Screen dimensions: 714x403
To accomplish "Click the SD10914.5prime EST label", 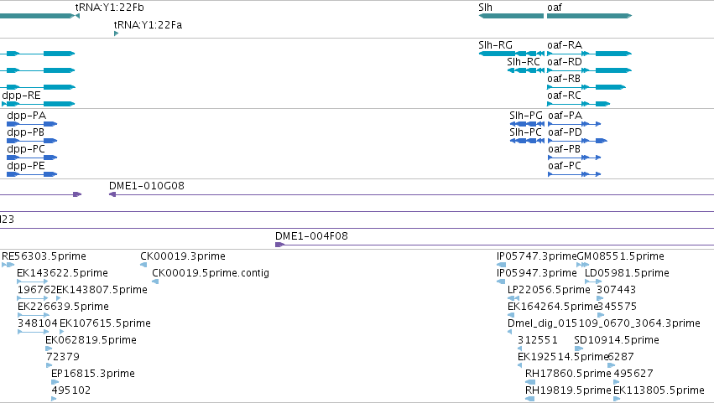I will (x=617, y=340).
